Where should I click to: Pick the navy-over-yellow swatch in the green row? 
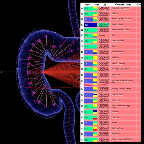coord(95,112)
